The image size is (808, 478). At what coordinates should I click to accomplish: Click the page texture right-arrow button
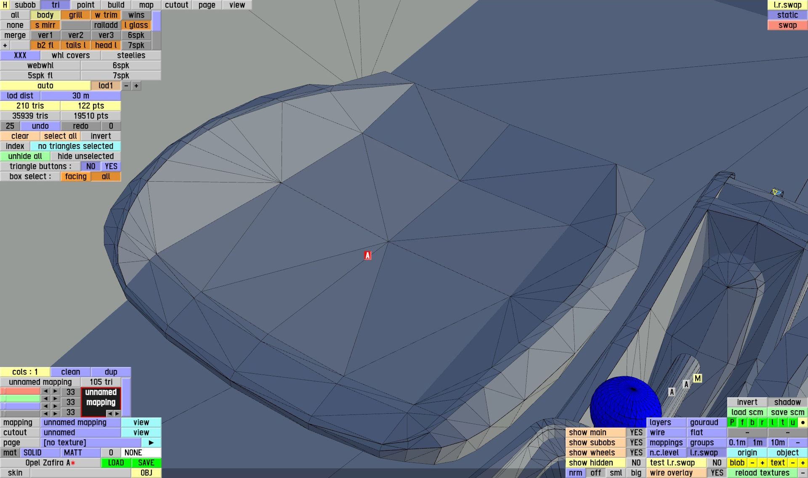(151, 443)
